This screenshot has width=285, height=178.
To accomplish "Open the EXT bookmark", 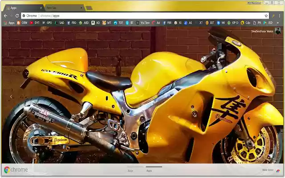I will 210,23.
